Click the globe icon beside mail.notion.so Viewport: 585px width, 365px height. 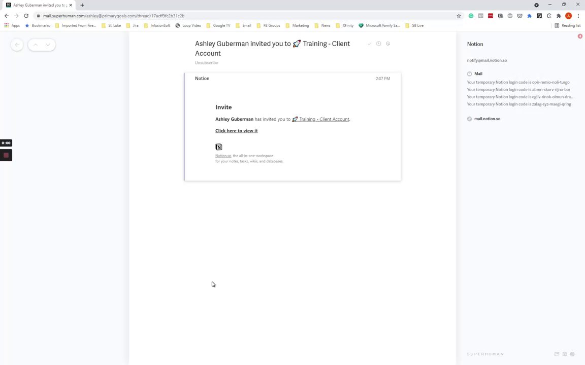click(469, 119)
